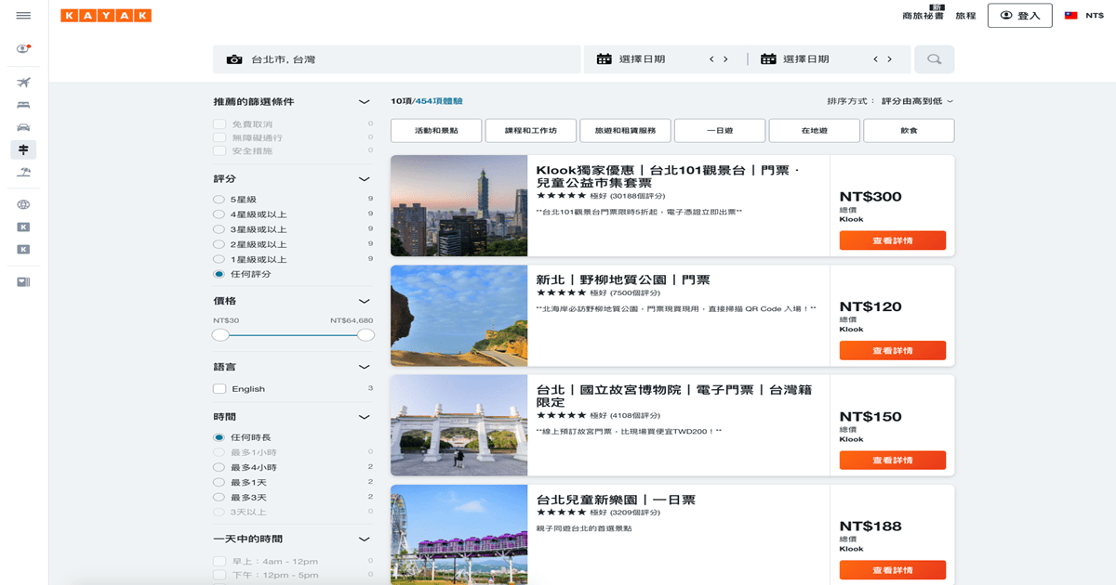This screenshot has width=1116, height=585.
Task: Open Explore via the globe icon
Action: (x=23, y=204)
